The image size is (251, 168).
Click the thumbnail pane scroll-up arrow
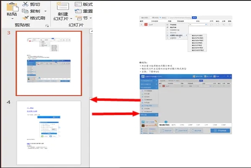91,31
